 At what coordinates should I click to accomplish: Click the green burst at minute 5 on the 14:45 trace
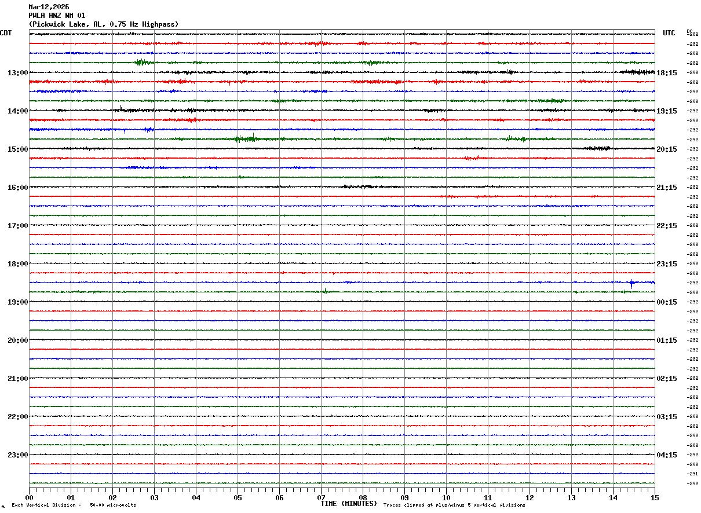click(x=245, y=138)
